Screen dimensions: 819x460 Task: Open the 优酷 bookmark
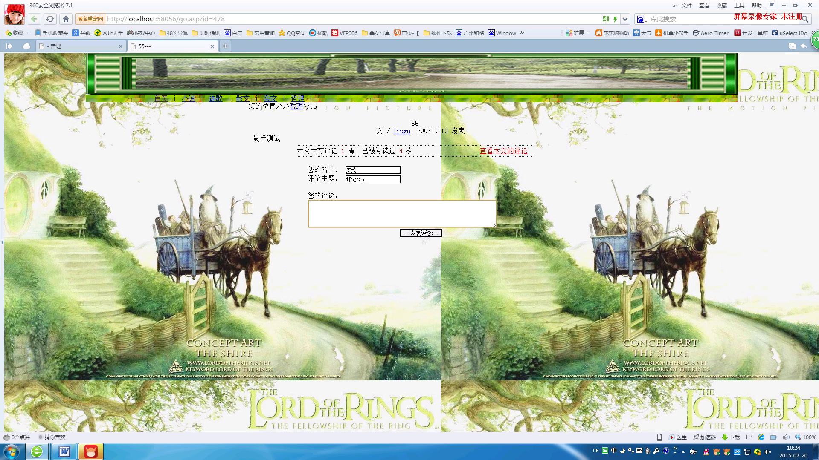(x=319, y=33)
